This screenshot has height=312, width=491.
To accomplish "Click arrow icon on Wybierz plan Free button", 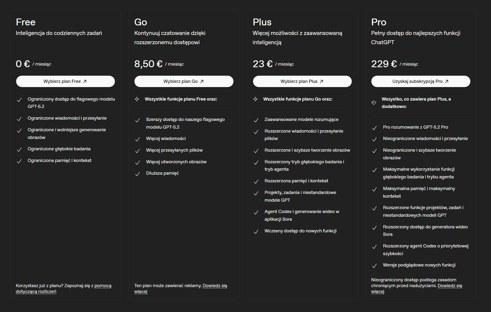I will (85, 82).
